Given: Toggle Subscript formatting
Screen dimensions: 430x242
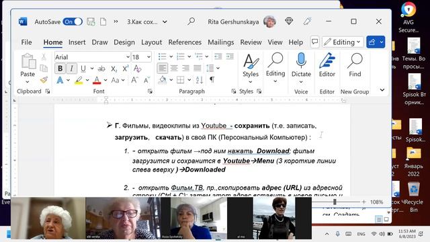Looking at the screenshot, I should 114,69.
